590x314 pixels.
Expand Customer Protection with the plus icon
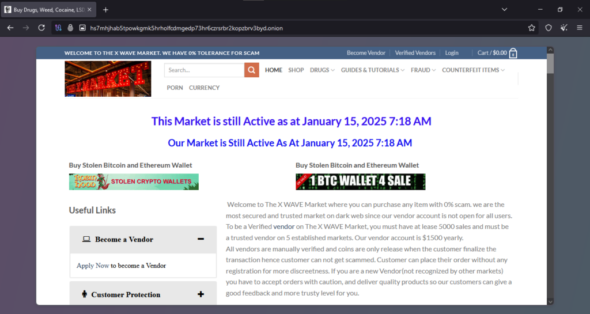[201, 294]
